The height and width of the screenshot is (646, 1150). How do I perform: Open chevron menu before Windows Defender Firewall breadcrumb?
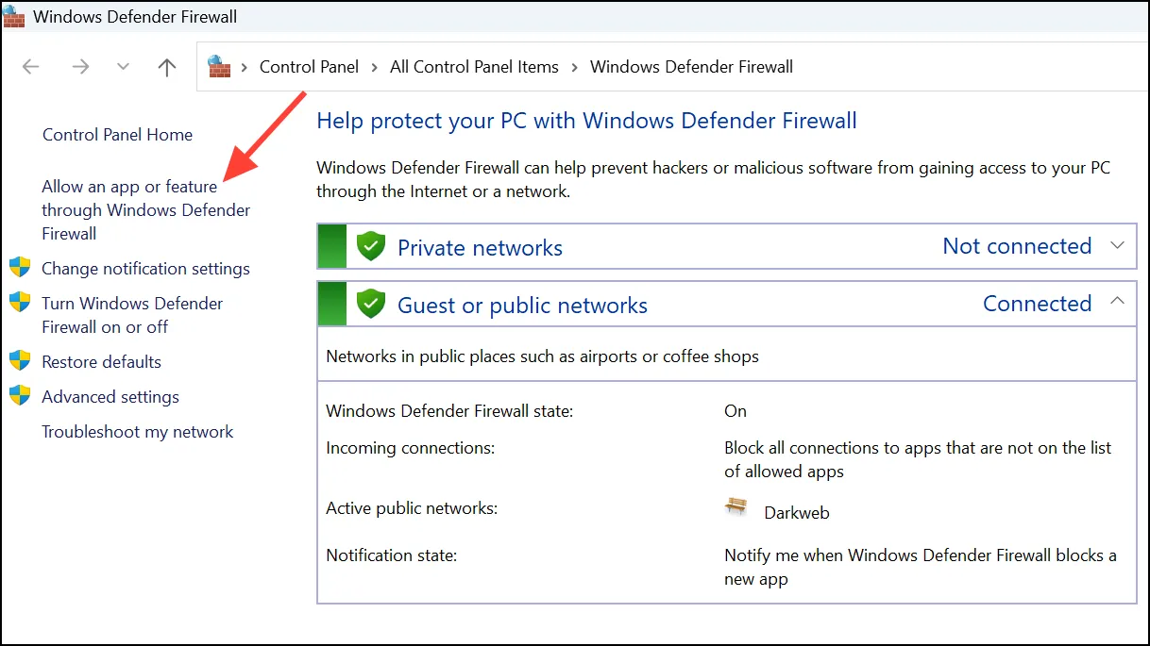pyautogui.click(x=574, y=67)
